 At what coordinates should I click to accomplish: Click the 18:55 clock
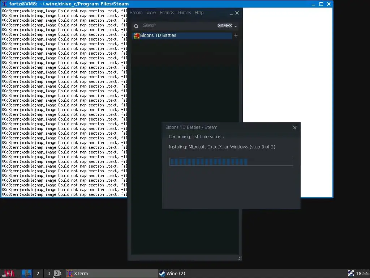pos(362,274)
